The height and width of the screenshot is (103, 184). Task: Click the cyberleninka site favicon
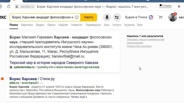point(11,67)
